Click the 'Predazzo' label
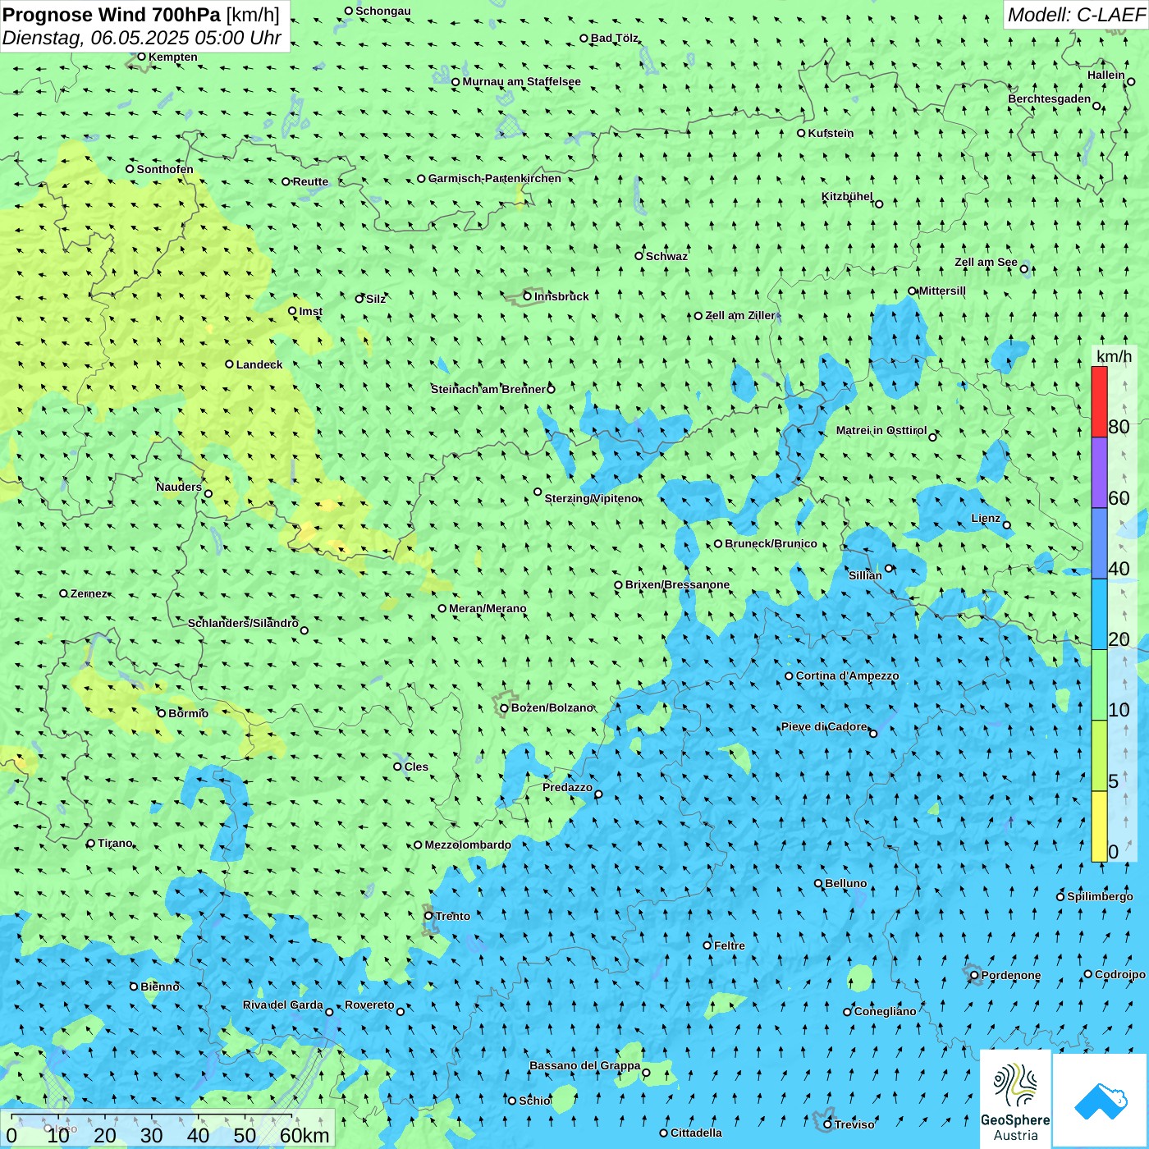 click(x=567, y=787)
